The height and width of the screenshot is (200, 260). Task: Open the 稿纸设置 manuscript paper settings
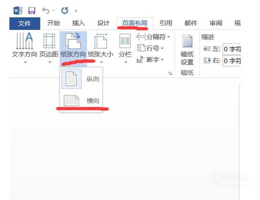pos(187,50)
